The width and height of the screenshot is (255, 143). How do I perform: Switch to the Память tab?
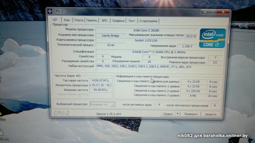[x=91, y=20]
